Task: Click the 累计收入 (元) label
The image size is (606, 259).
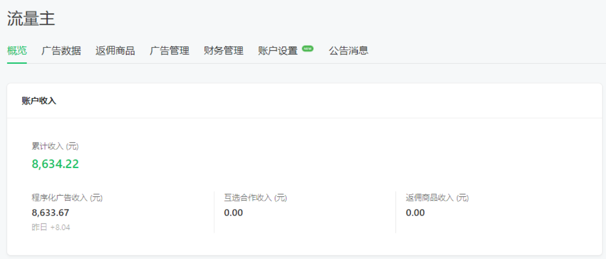Action: (x=55, y=146)
